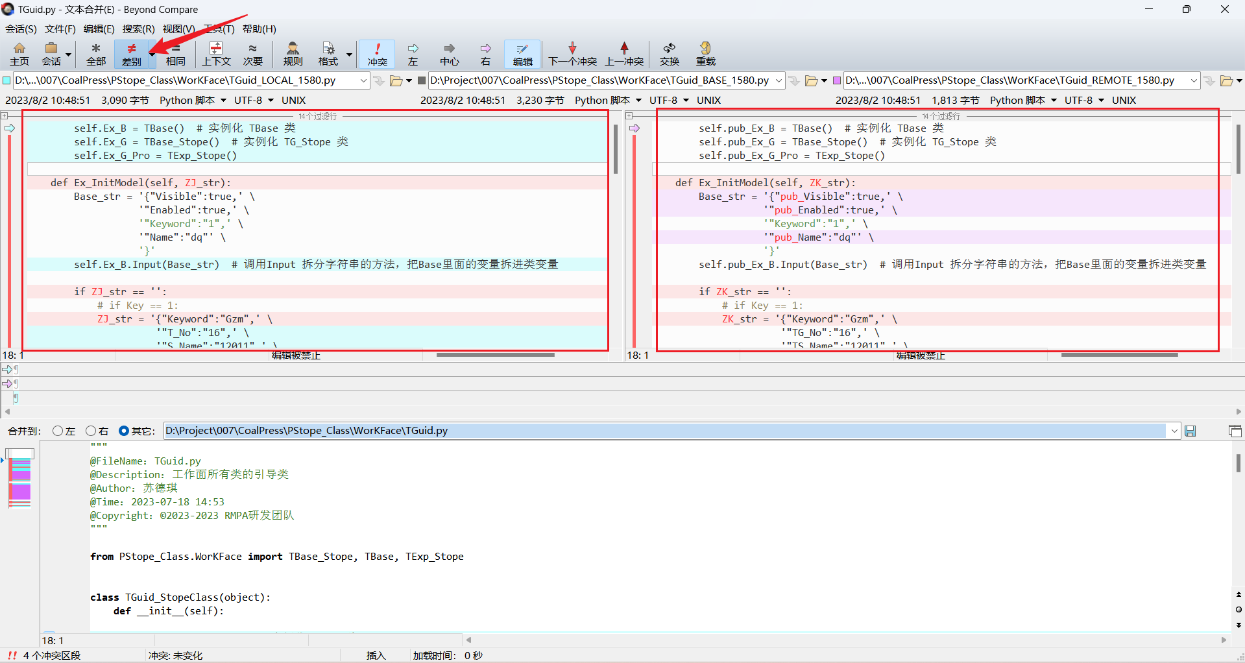Select merge-to 左 radio button
This screenshot has width=1245, height=663.
pos(58,431)
